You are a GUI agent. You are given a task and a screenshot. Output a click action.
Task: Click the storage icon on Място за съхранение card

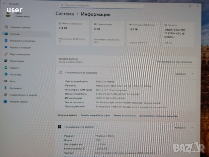pos(59,24)
